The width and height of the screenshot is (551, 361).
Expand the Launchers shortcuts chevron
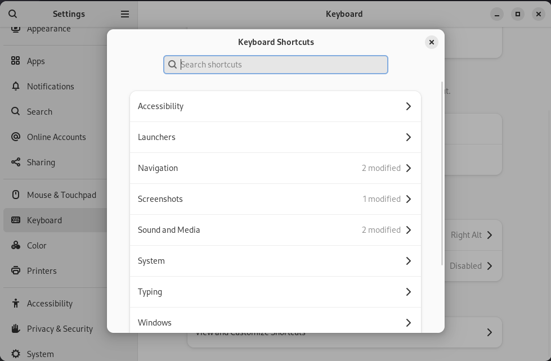[409, 137]
